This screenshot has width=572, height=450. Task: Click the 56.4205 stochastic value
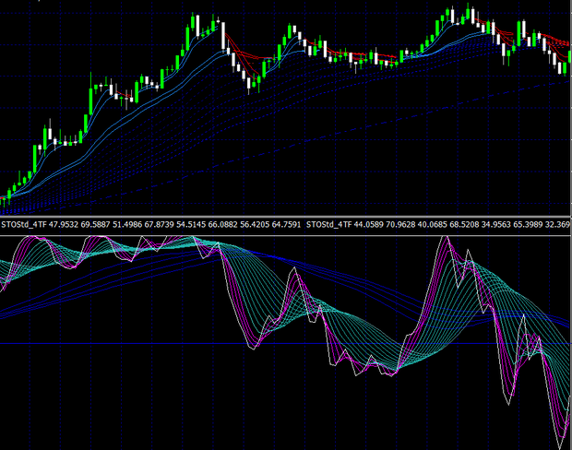(255, 224)
